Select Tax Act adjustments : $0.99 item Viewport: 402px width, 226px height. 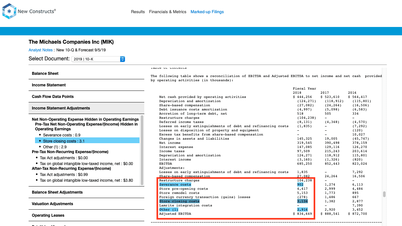tap(64, 175)
